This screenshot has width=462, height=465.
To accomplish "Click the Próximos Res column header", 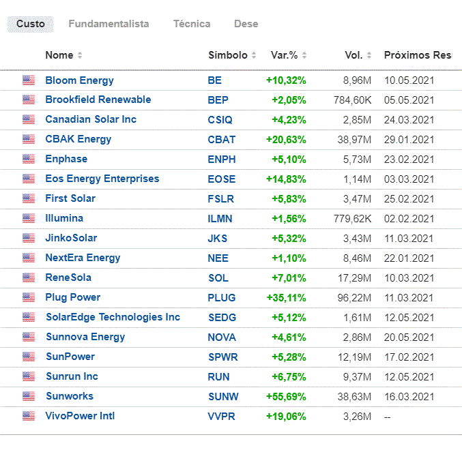I will [418, 55].
